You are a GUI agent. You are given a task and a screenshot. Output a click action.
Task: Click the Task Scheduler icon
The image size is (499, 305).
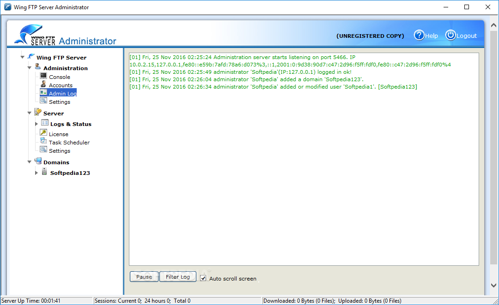pos(43,141)
